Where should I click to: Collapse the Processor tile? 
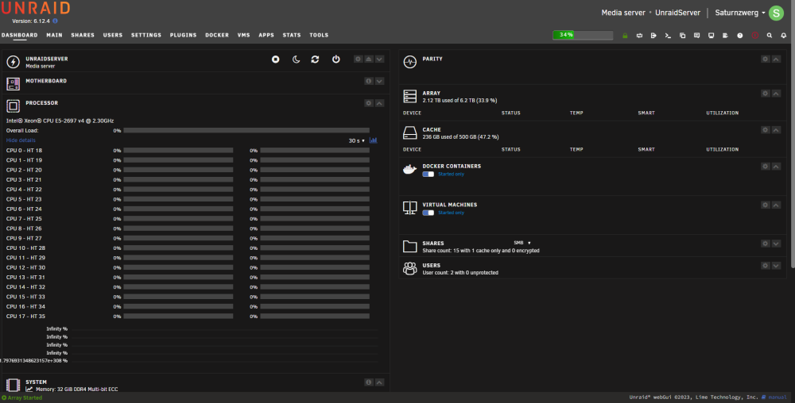click(379, 103)
